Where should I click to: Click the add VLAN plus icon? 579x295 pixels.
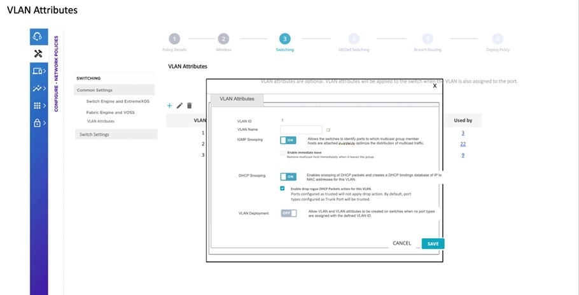[x=169, y=106]
